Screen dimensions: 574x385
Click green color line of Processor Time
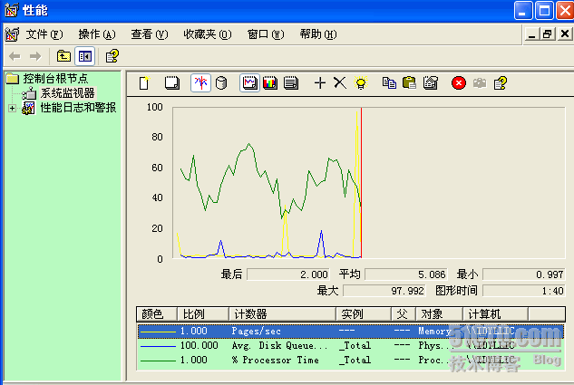point(158,361)
